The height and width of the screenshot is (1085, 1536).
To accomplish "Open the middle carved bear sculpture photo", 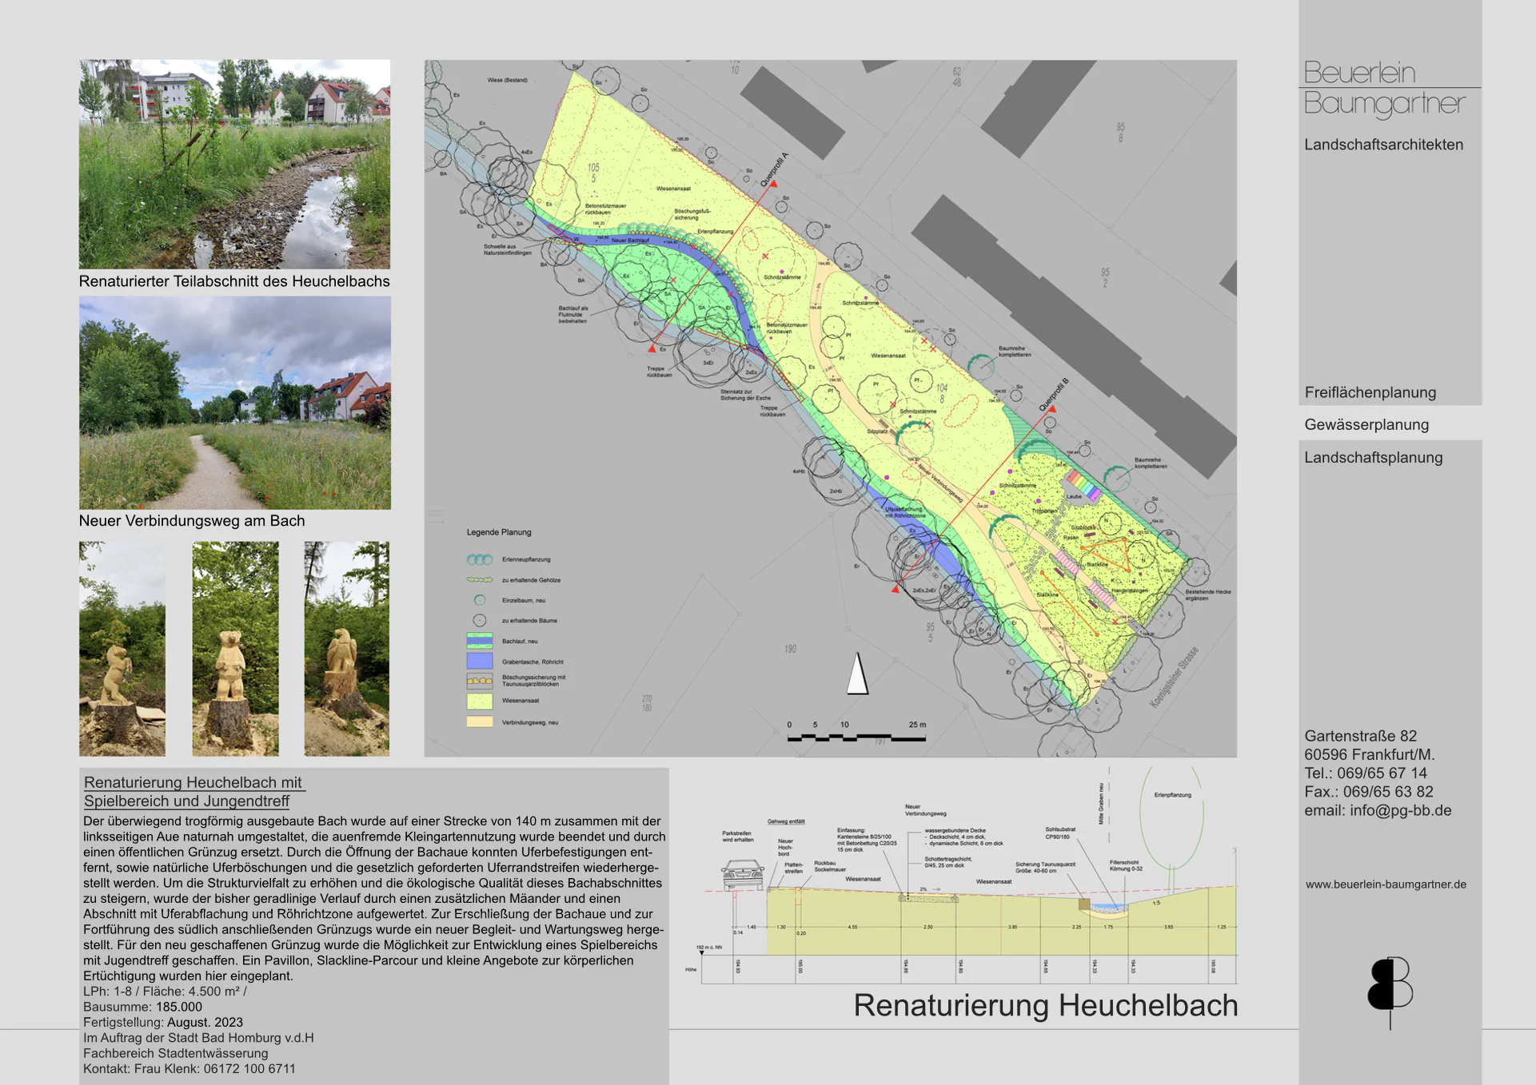I will (x=235, y=649).
